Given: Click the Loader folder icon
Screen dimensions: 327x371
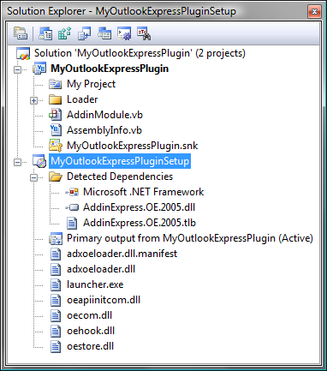Looking at the screenshot, I should click(x=55, y=99).
